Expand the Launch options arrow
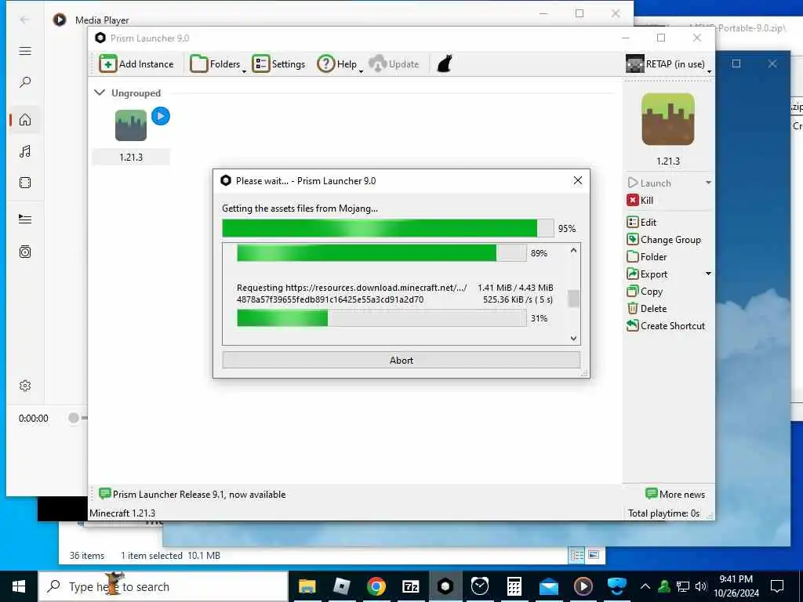Viewport: 803px width, 602px height. tap(708, 183)
